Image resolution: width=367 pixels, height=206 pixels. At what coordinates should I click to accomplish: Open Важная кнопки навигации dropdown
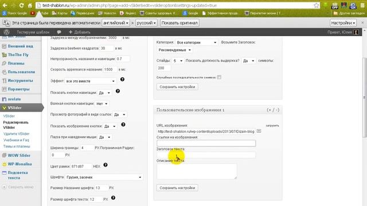tap(102, 104)
